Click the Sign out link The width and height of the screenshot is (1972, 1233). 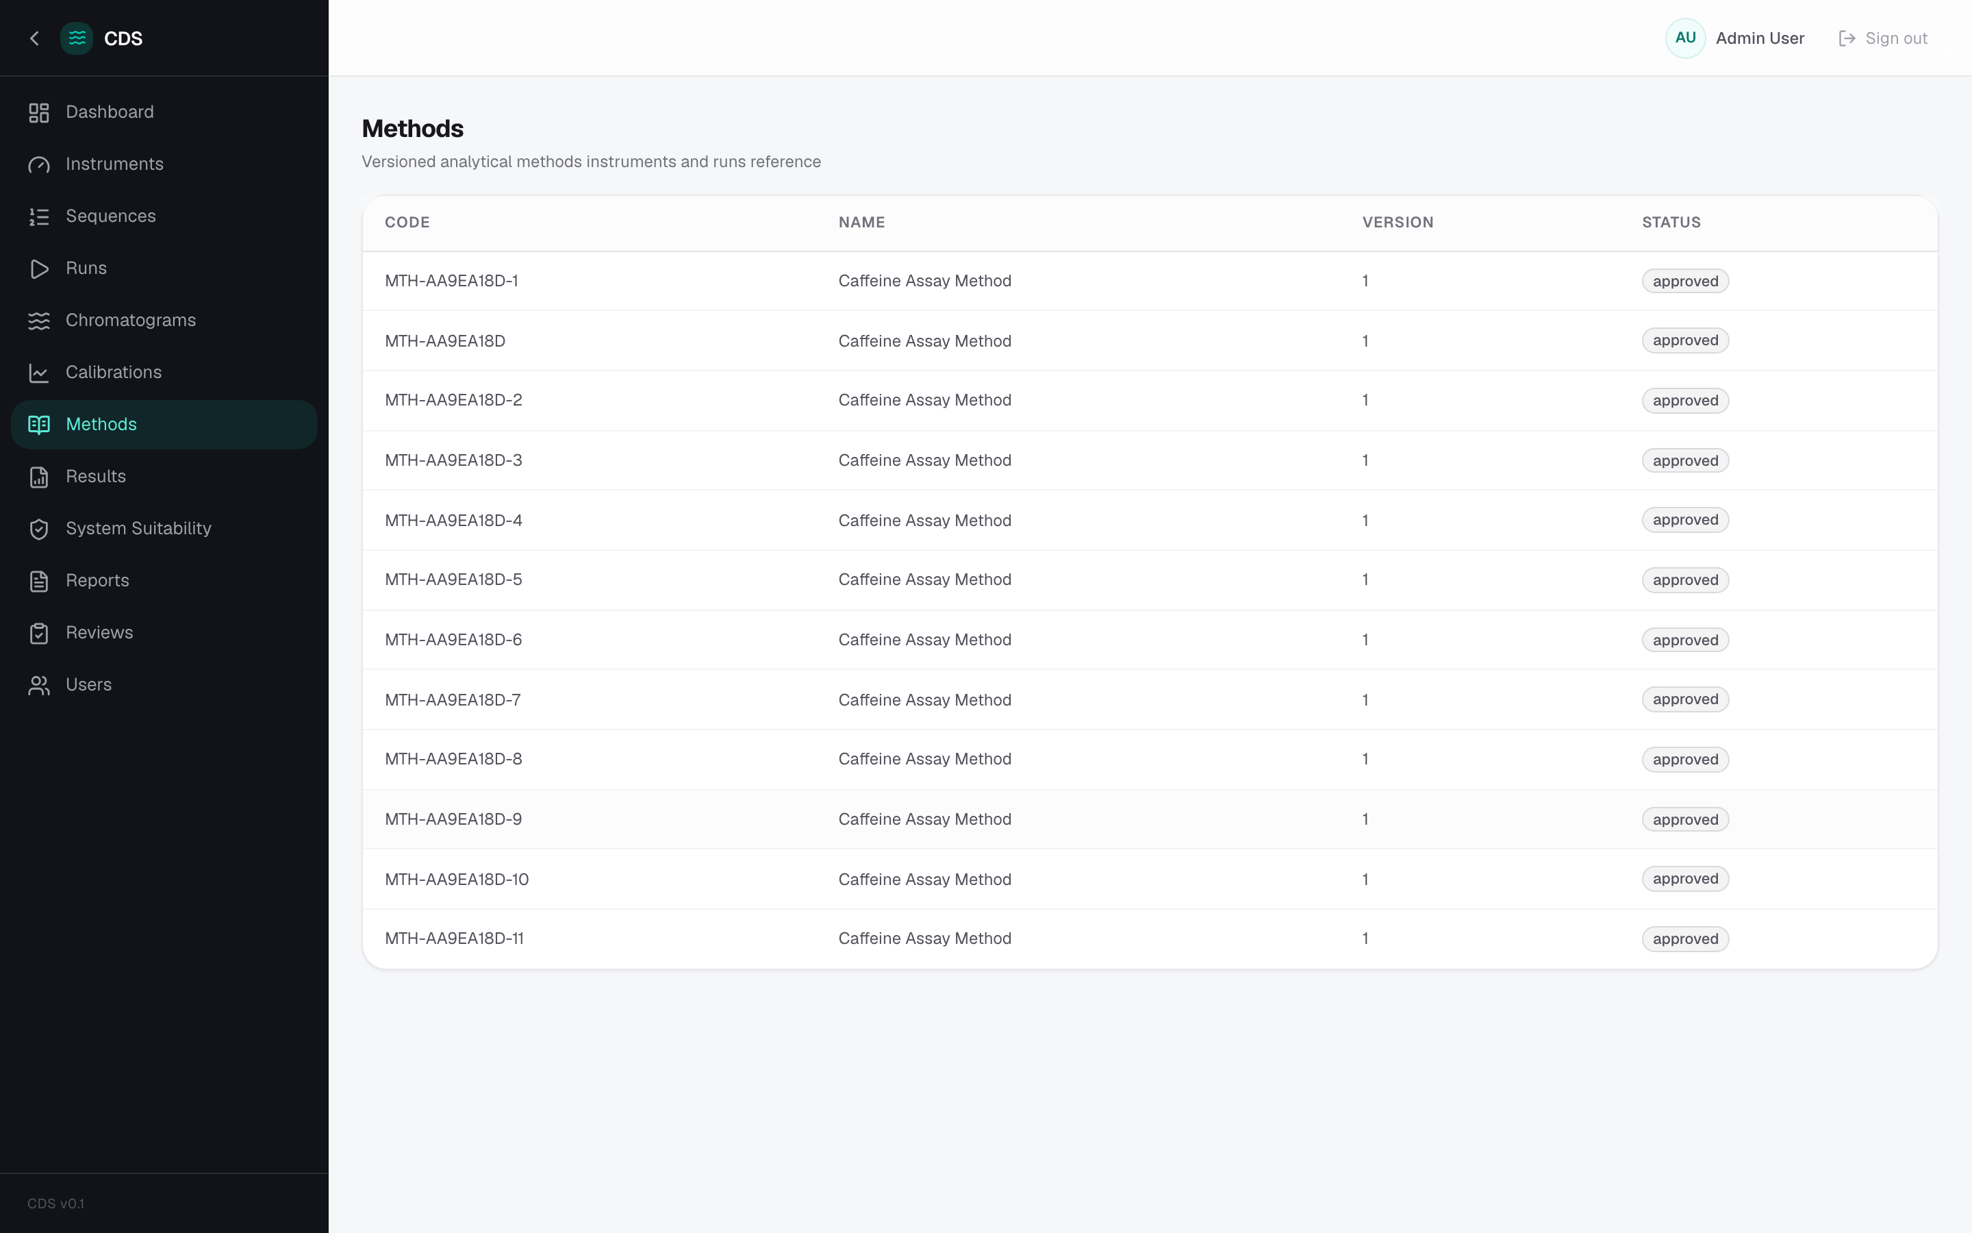1883,38
